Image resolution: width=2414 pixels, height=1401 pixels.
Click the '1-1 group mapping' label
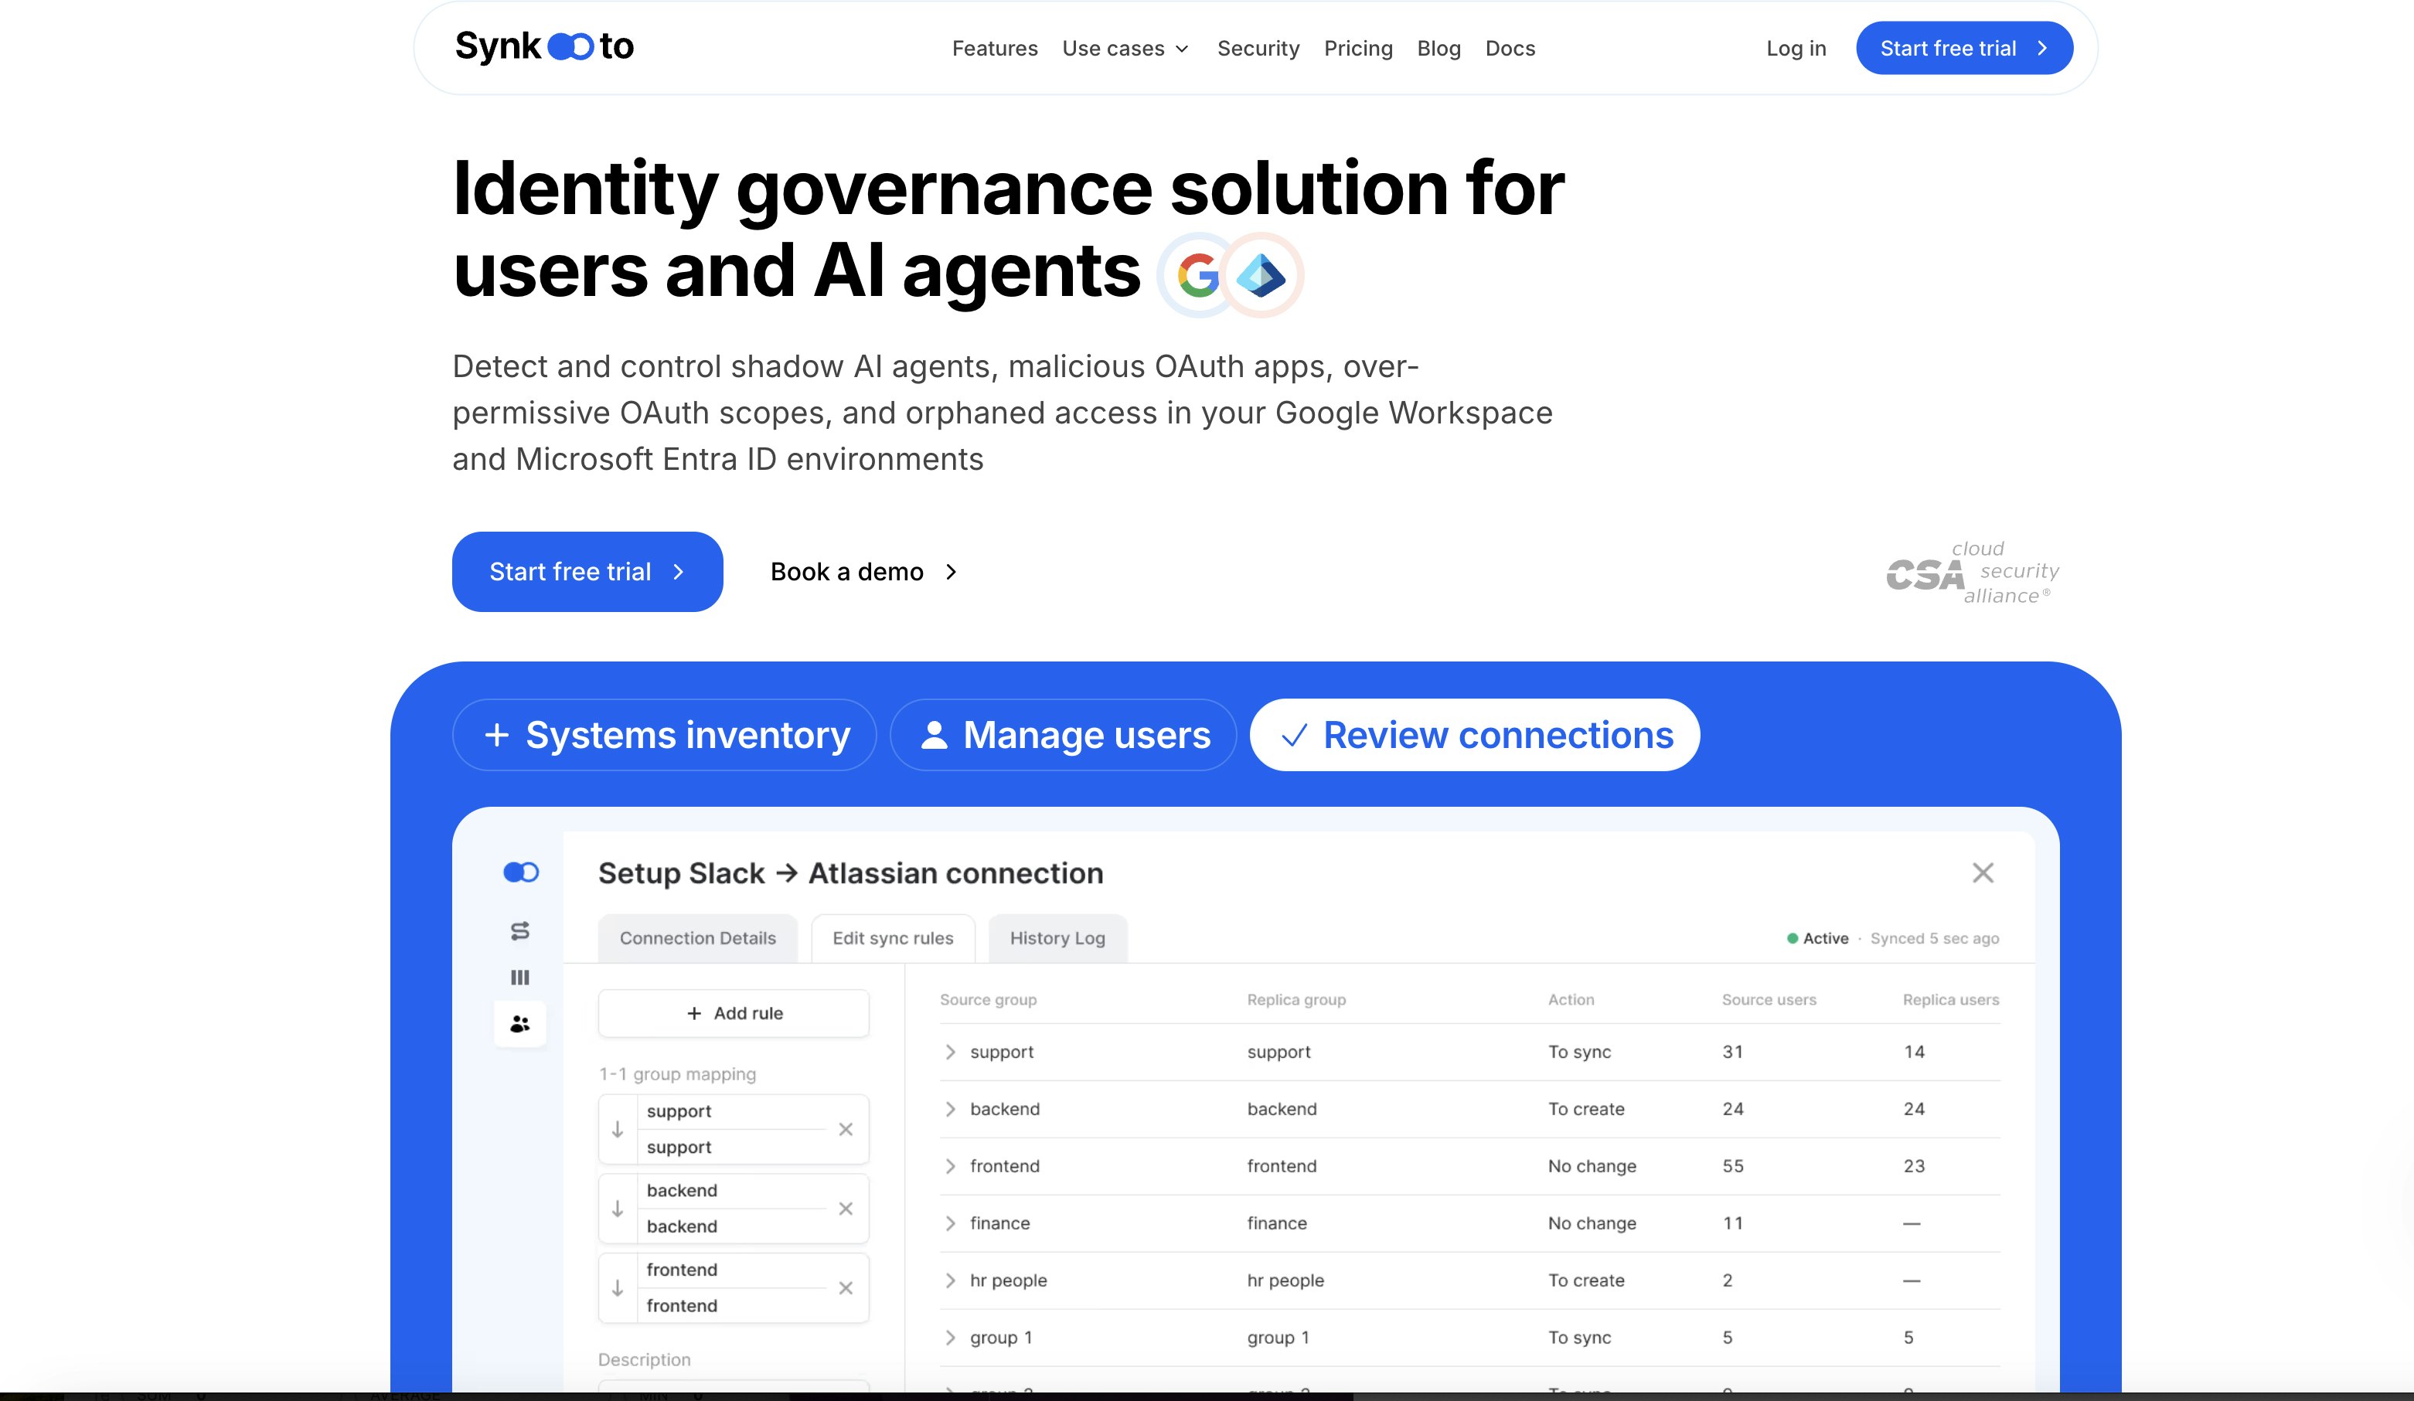677,1074
